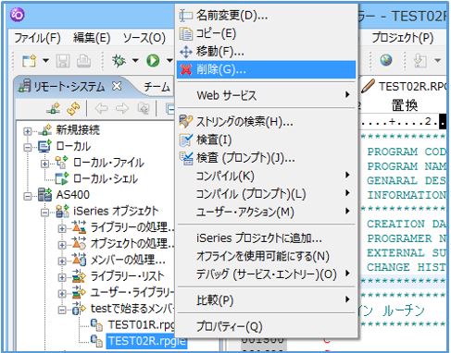Expand the 新規接続 tree node

[x=28, y=131]
